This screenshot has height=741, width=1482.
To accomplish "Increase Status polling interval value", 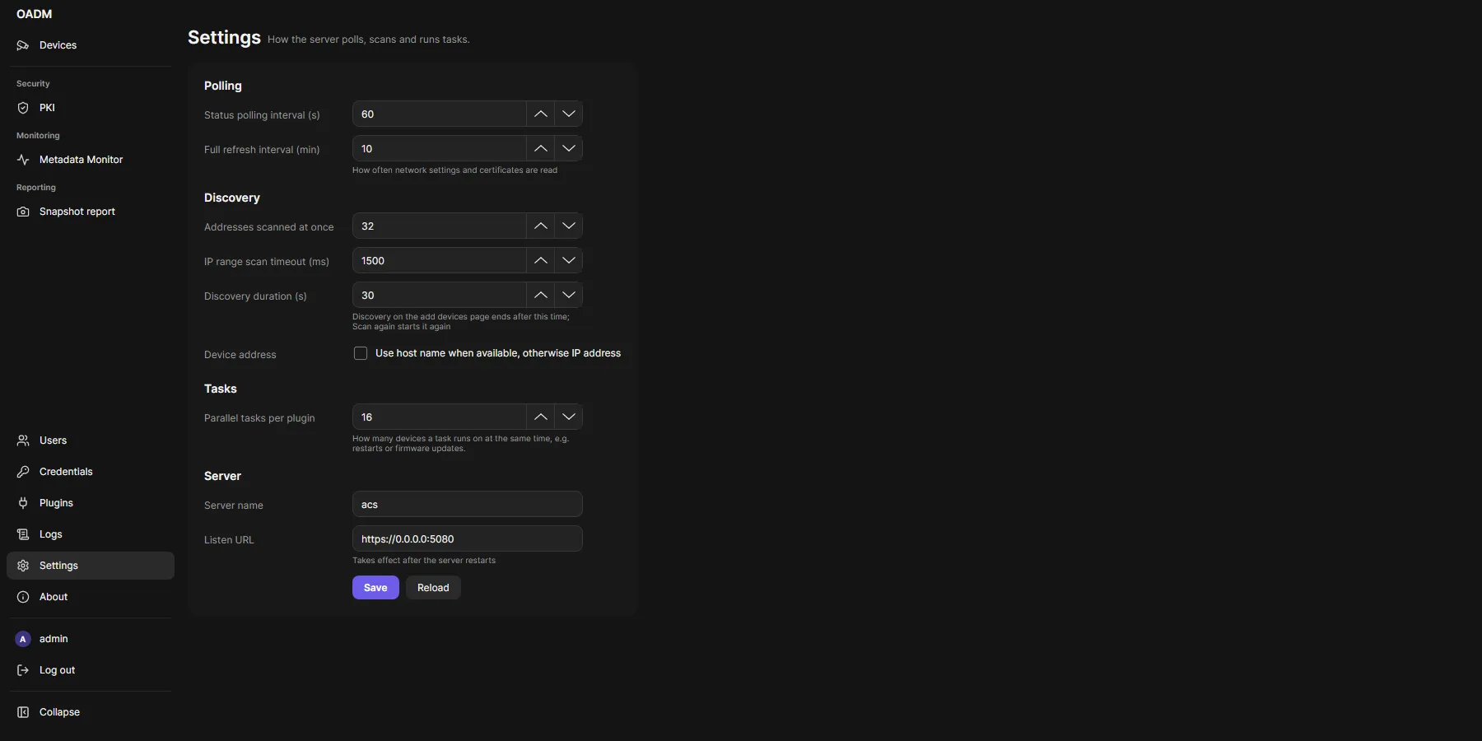I will 540,114.
